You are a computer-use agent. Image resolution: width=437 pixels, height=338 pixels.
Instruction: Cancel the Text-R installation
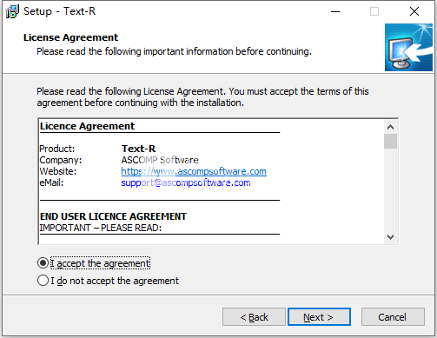tap(393, 317)
